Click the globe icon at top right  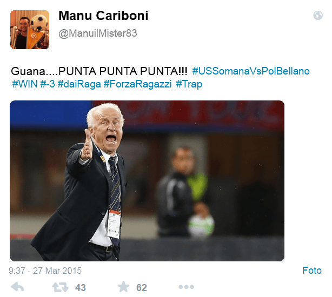pos(318,16)
